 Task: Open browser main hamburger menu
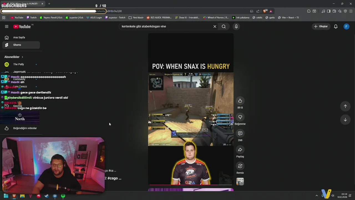(x=351, y=11)
